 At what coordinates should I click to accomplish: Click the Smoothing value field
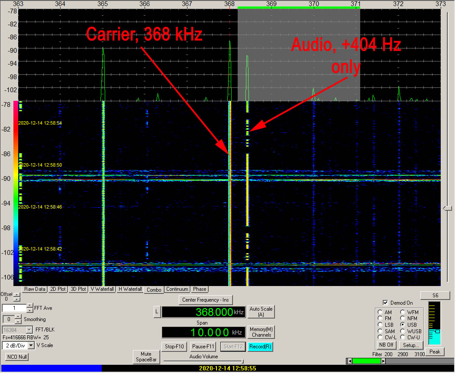pyautogui.click(x=9, y=319)
